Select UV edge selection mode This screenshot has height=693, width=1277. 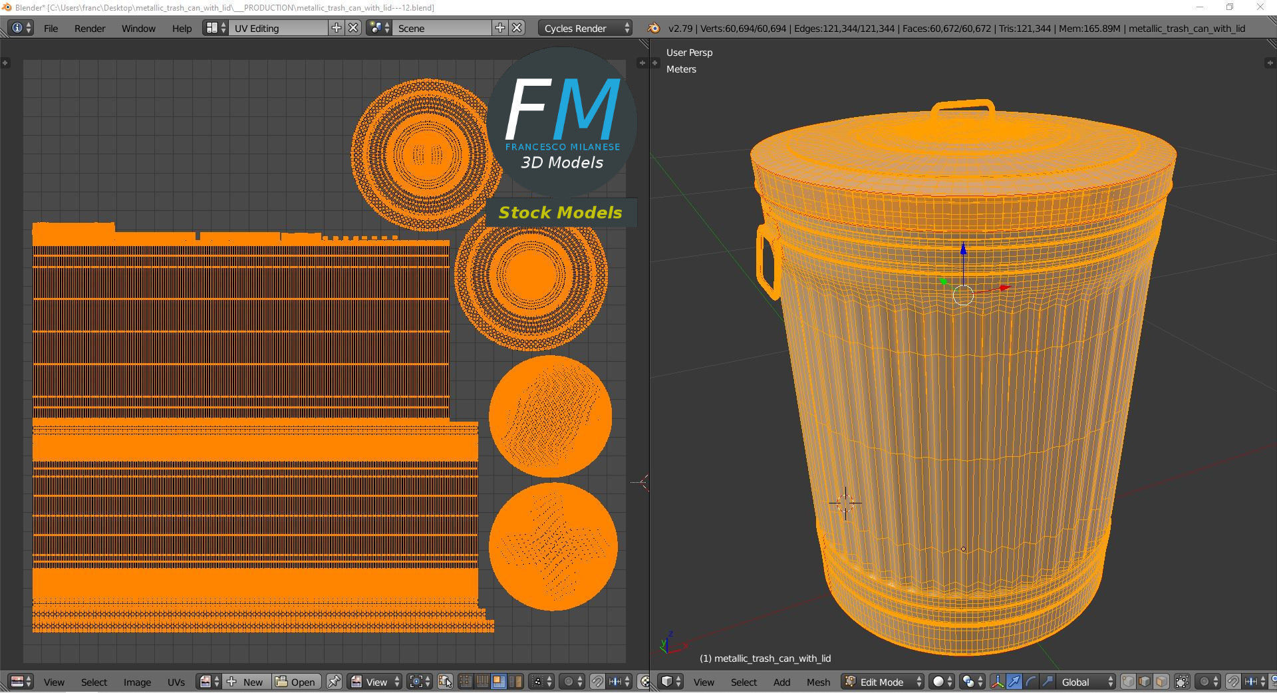482,682
